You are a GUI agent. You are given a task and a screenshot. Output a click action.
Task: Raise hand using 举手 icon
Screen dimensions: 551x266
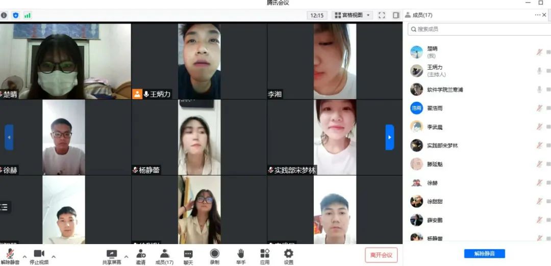[241, 254]
